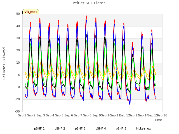Click the black Hukseflux legend swatch
This screenshot has width=179, height=134.
[x=132, y=129]
